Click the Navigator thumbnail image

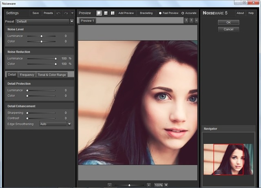[x=228, y=159]
